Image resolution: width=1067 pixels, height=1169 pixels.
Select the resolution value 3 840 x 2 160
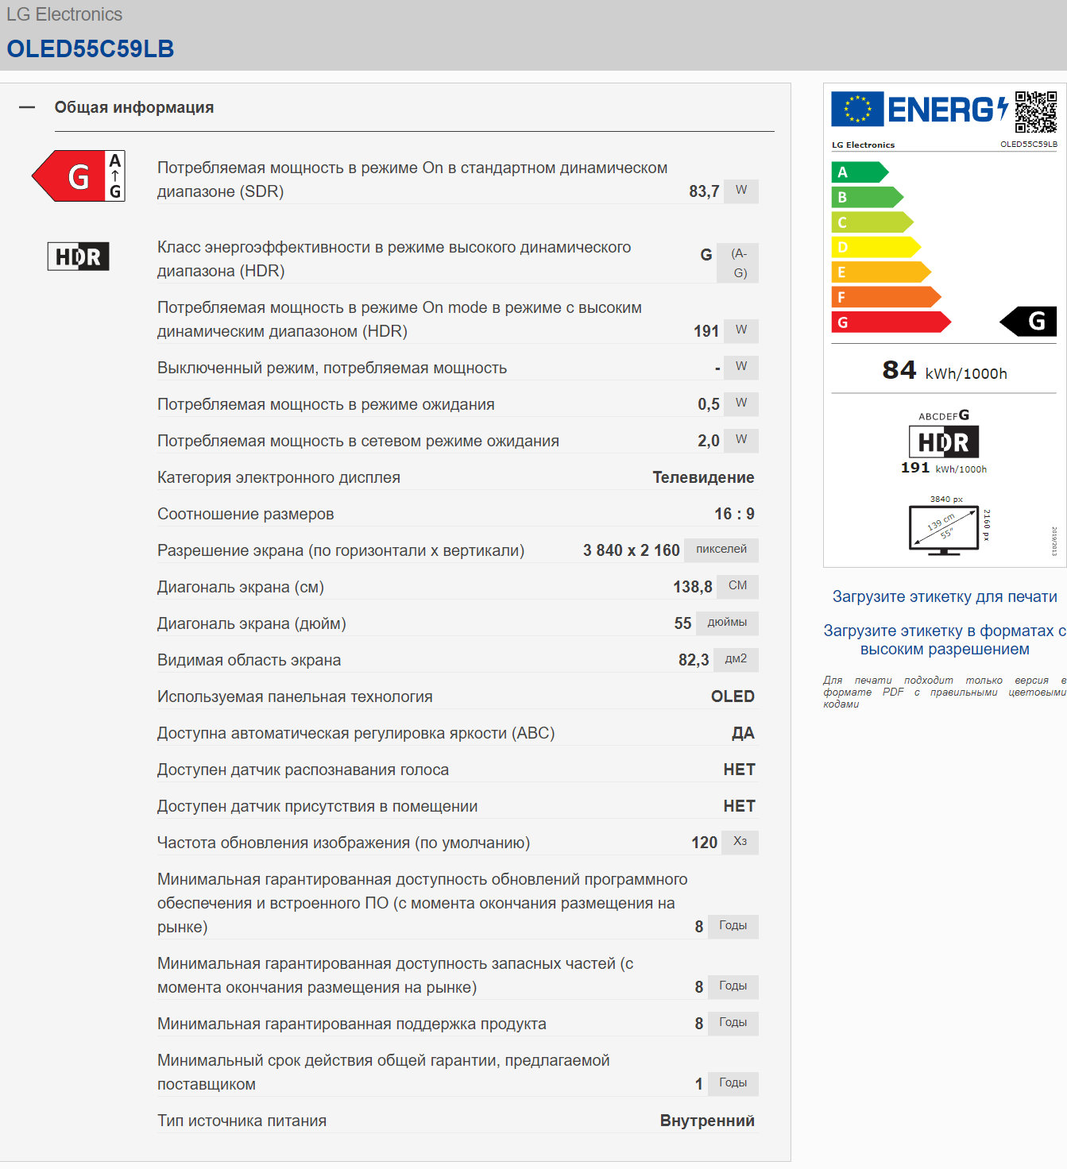point(632,550)
